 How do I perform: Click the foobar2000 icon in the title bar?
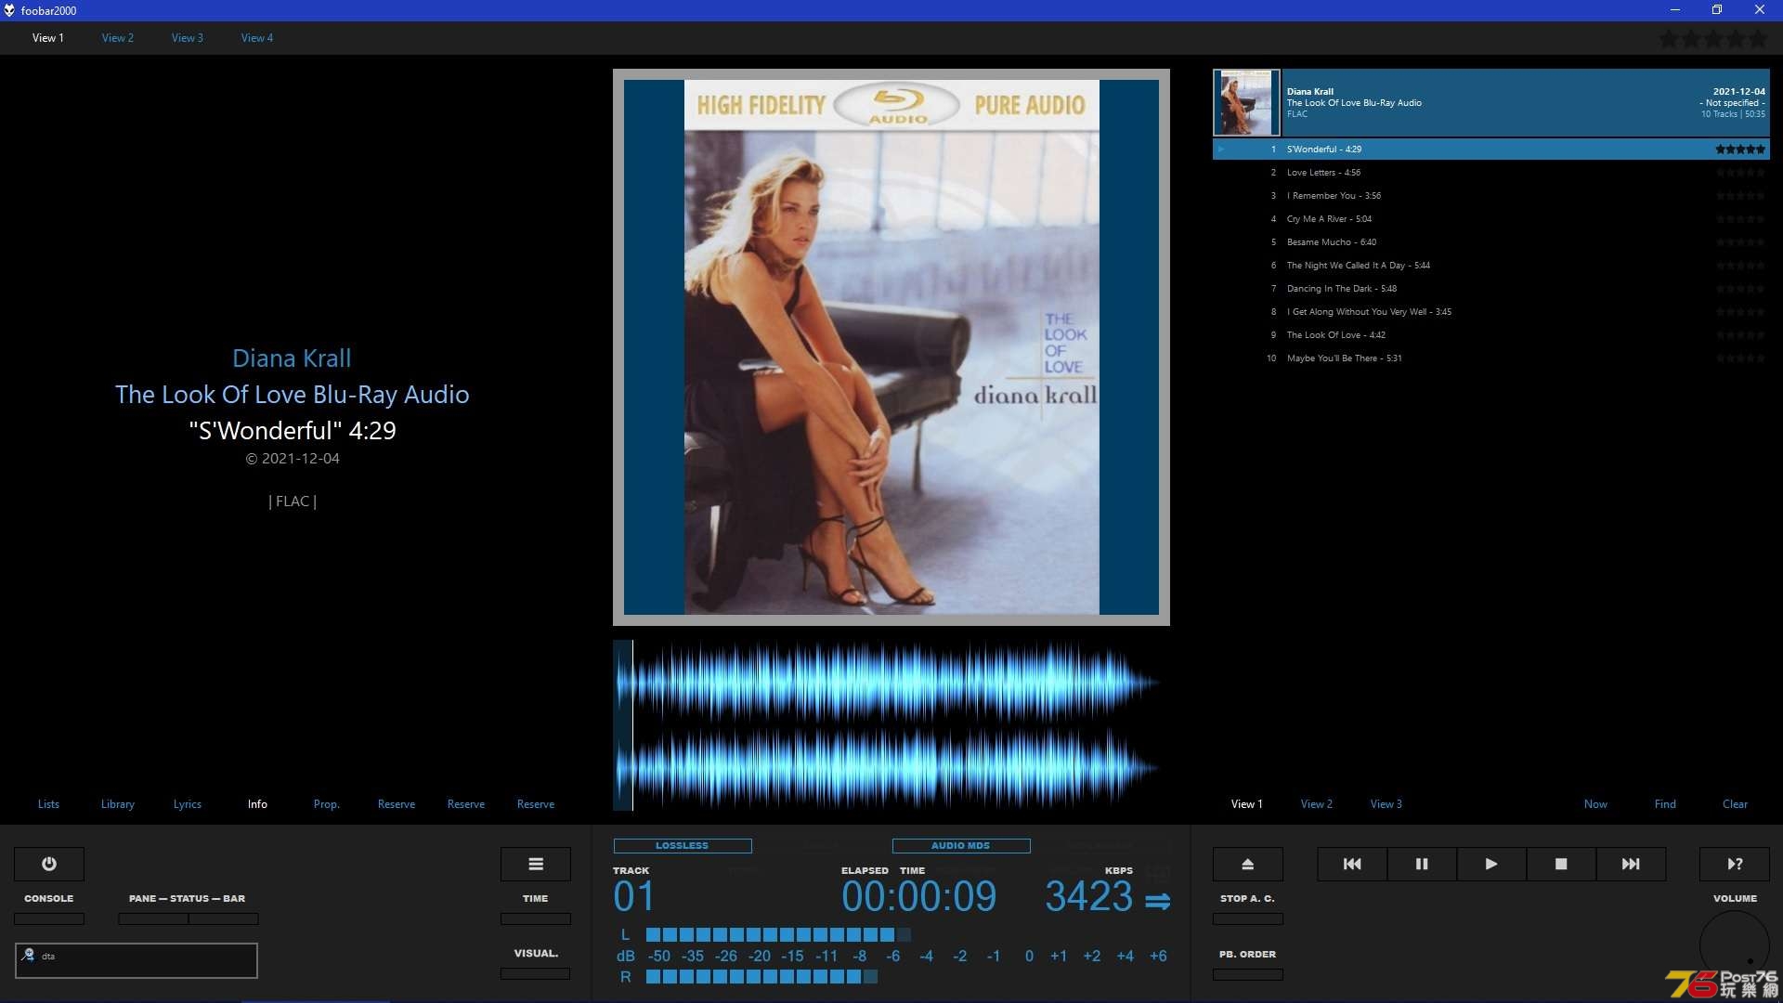(x=9, y=10)
